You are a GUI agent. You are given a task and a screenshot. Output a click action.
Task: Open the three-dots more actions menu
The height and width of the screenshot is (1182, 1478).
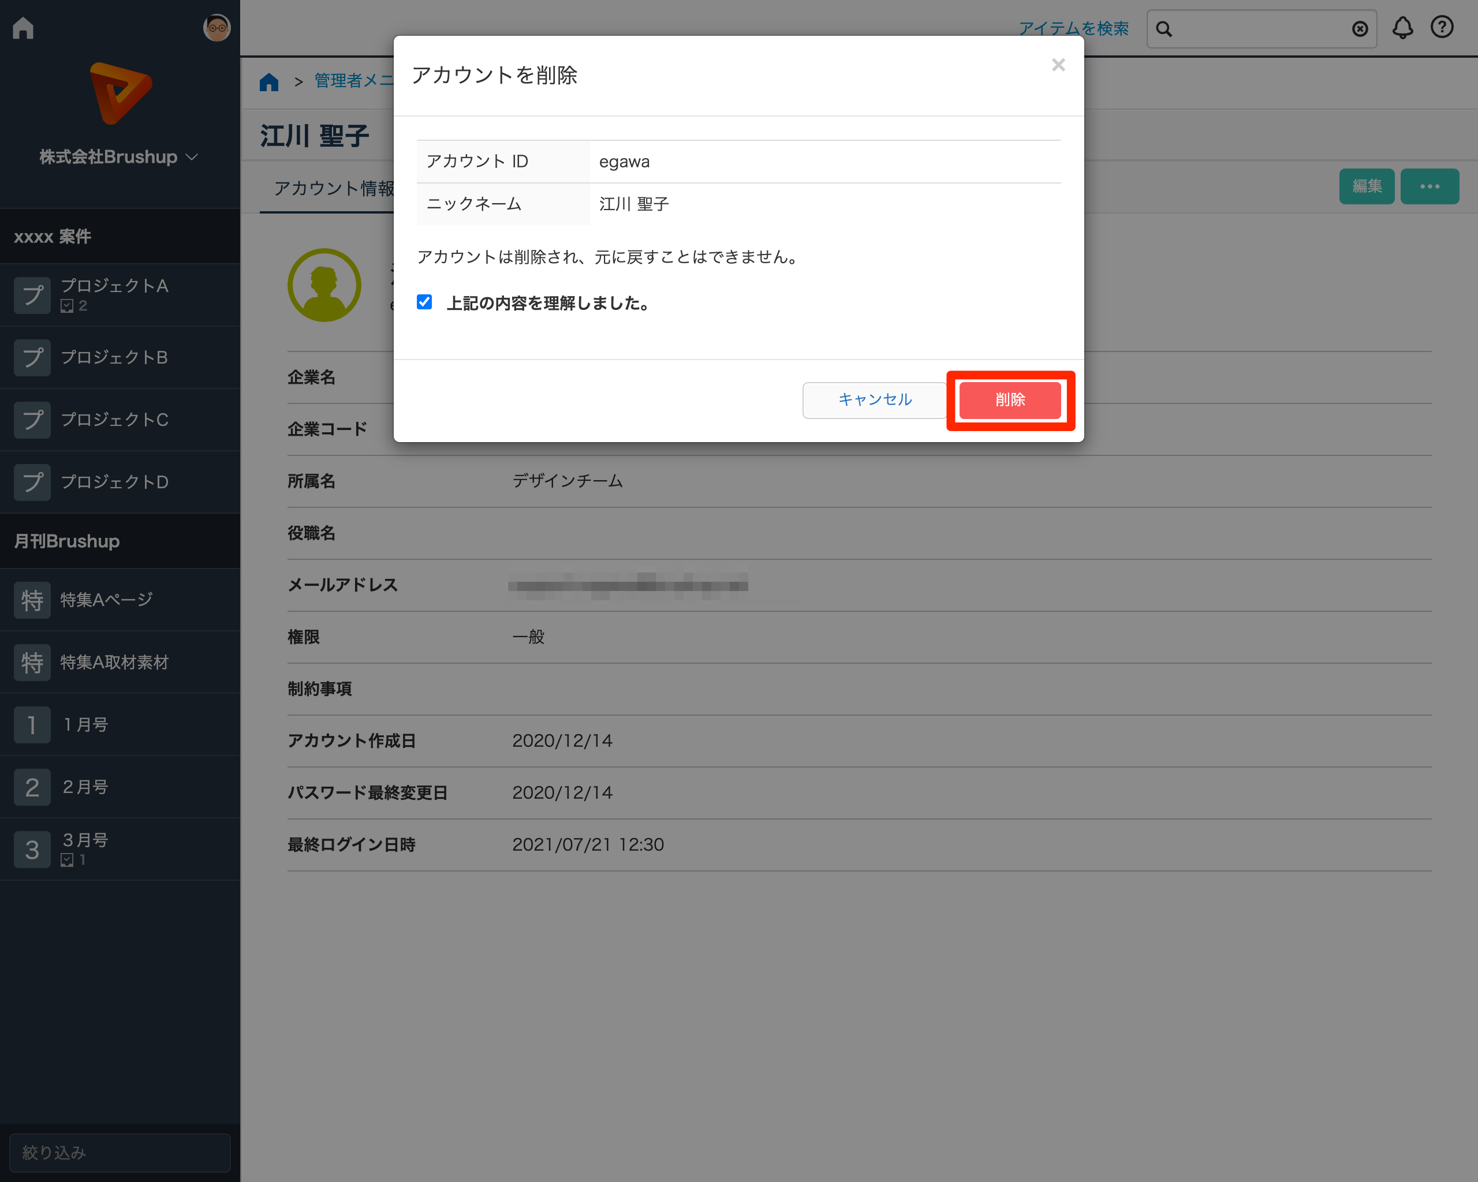click(1429, 186)
